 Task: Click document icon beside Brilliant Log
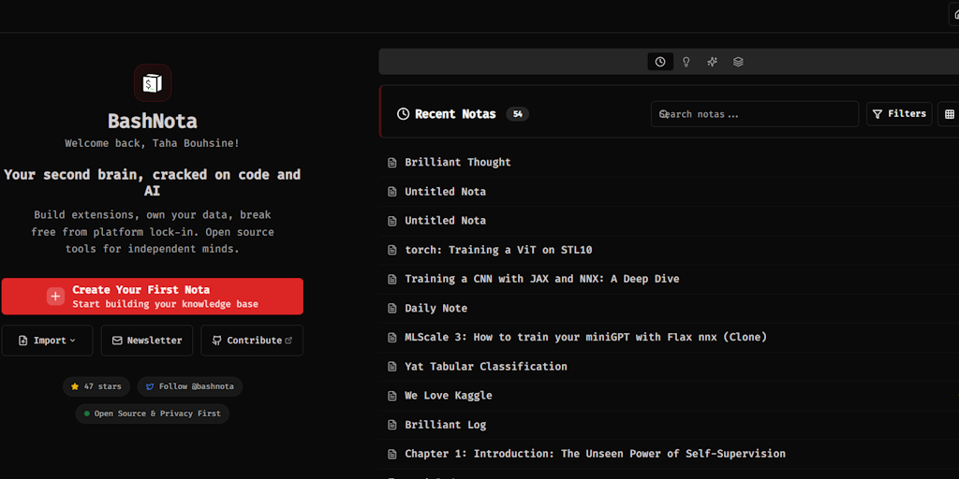392,425
